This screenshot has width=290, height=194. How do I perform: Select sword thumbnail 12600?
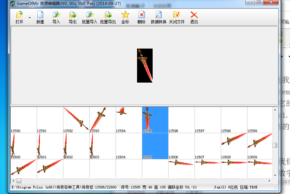pyautogui.click(x=24, y=146)
